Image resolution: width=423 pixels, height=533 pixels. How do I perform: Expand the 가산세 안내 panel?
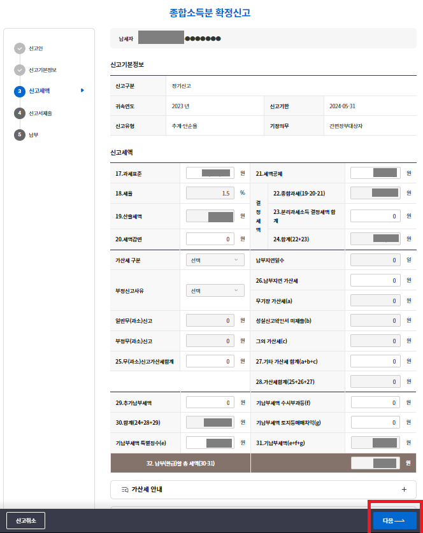263,490
